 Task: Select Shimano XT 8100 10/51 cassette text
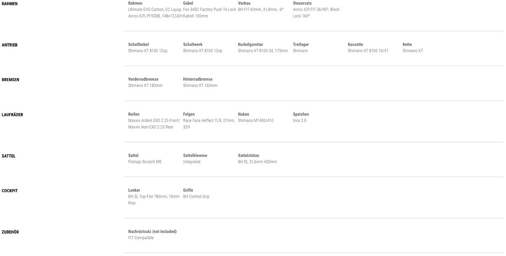click(368, 51)
